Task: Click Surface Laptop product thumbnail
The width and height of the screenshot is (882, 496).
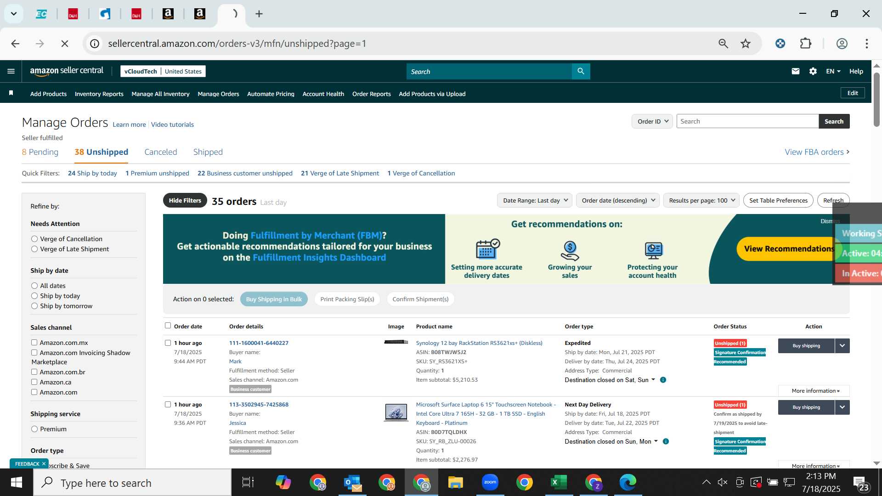Action: tap(396, 412)
